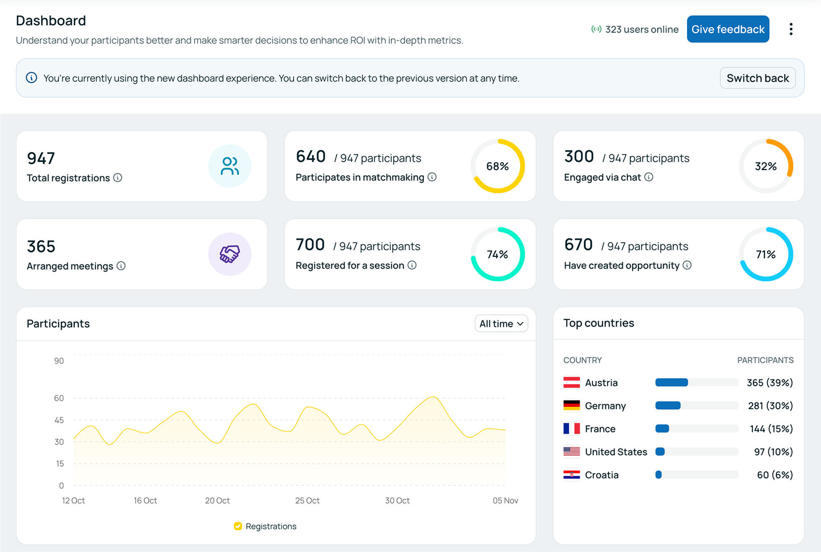The width and height of the screenshot is (821, 552).
Task: Click the Austria participants bar
Action: coord(697,382)
